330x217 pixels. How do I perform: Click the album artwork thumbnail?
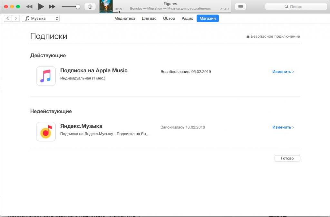pos(106,6)
